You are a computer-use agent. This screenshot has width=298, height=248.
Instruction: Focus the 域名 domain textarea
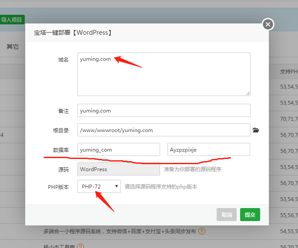(x=164, y=74)
